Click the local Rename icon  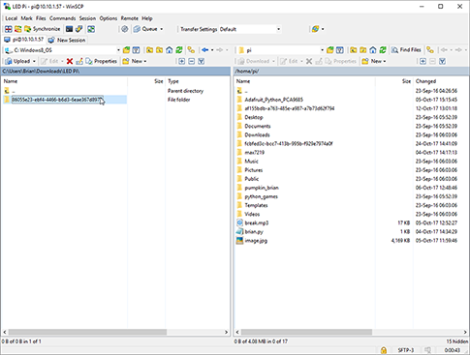(x=79, y=61)
